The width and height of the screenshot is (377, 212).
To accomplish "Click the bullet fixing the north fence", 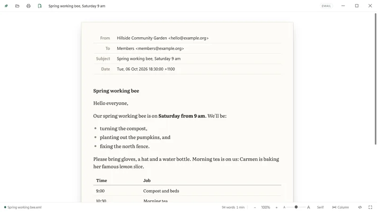I will pyautogui.click(x=124, y=147).
